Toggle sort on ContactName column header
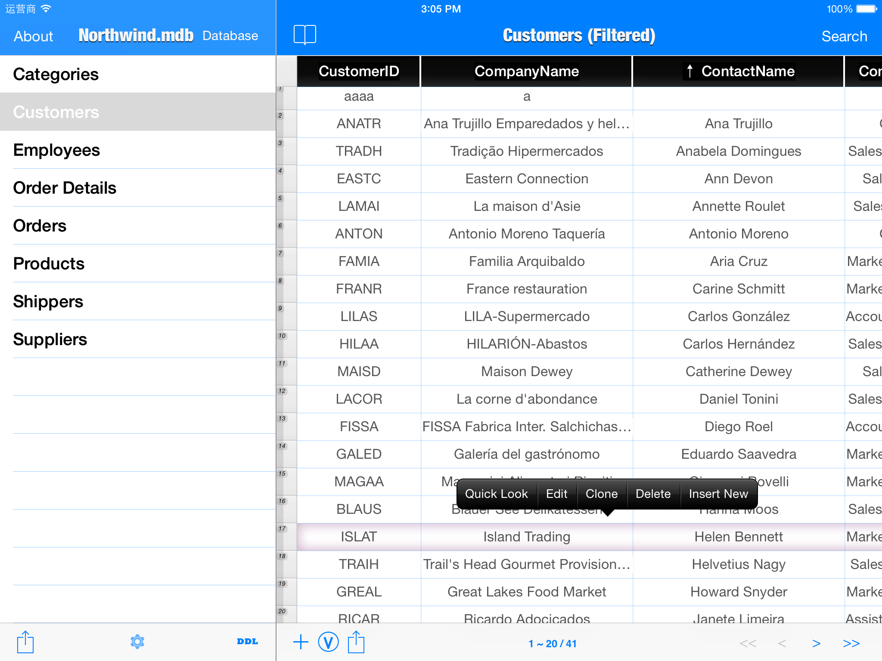Screen dimensions: 882x661 tap(738, 71)
